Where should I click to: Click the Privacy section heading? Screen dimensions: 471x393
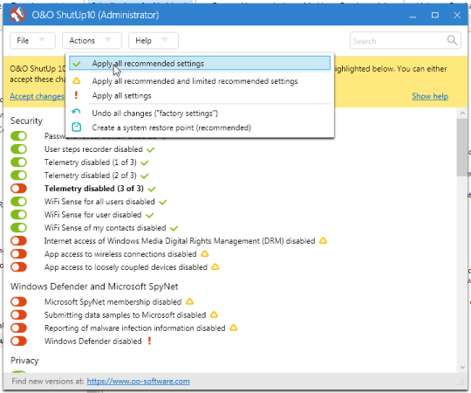coord(24,361)
